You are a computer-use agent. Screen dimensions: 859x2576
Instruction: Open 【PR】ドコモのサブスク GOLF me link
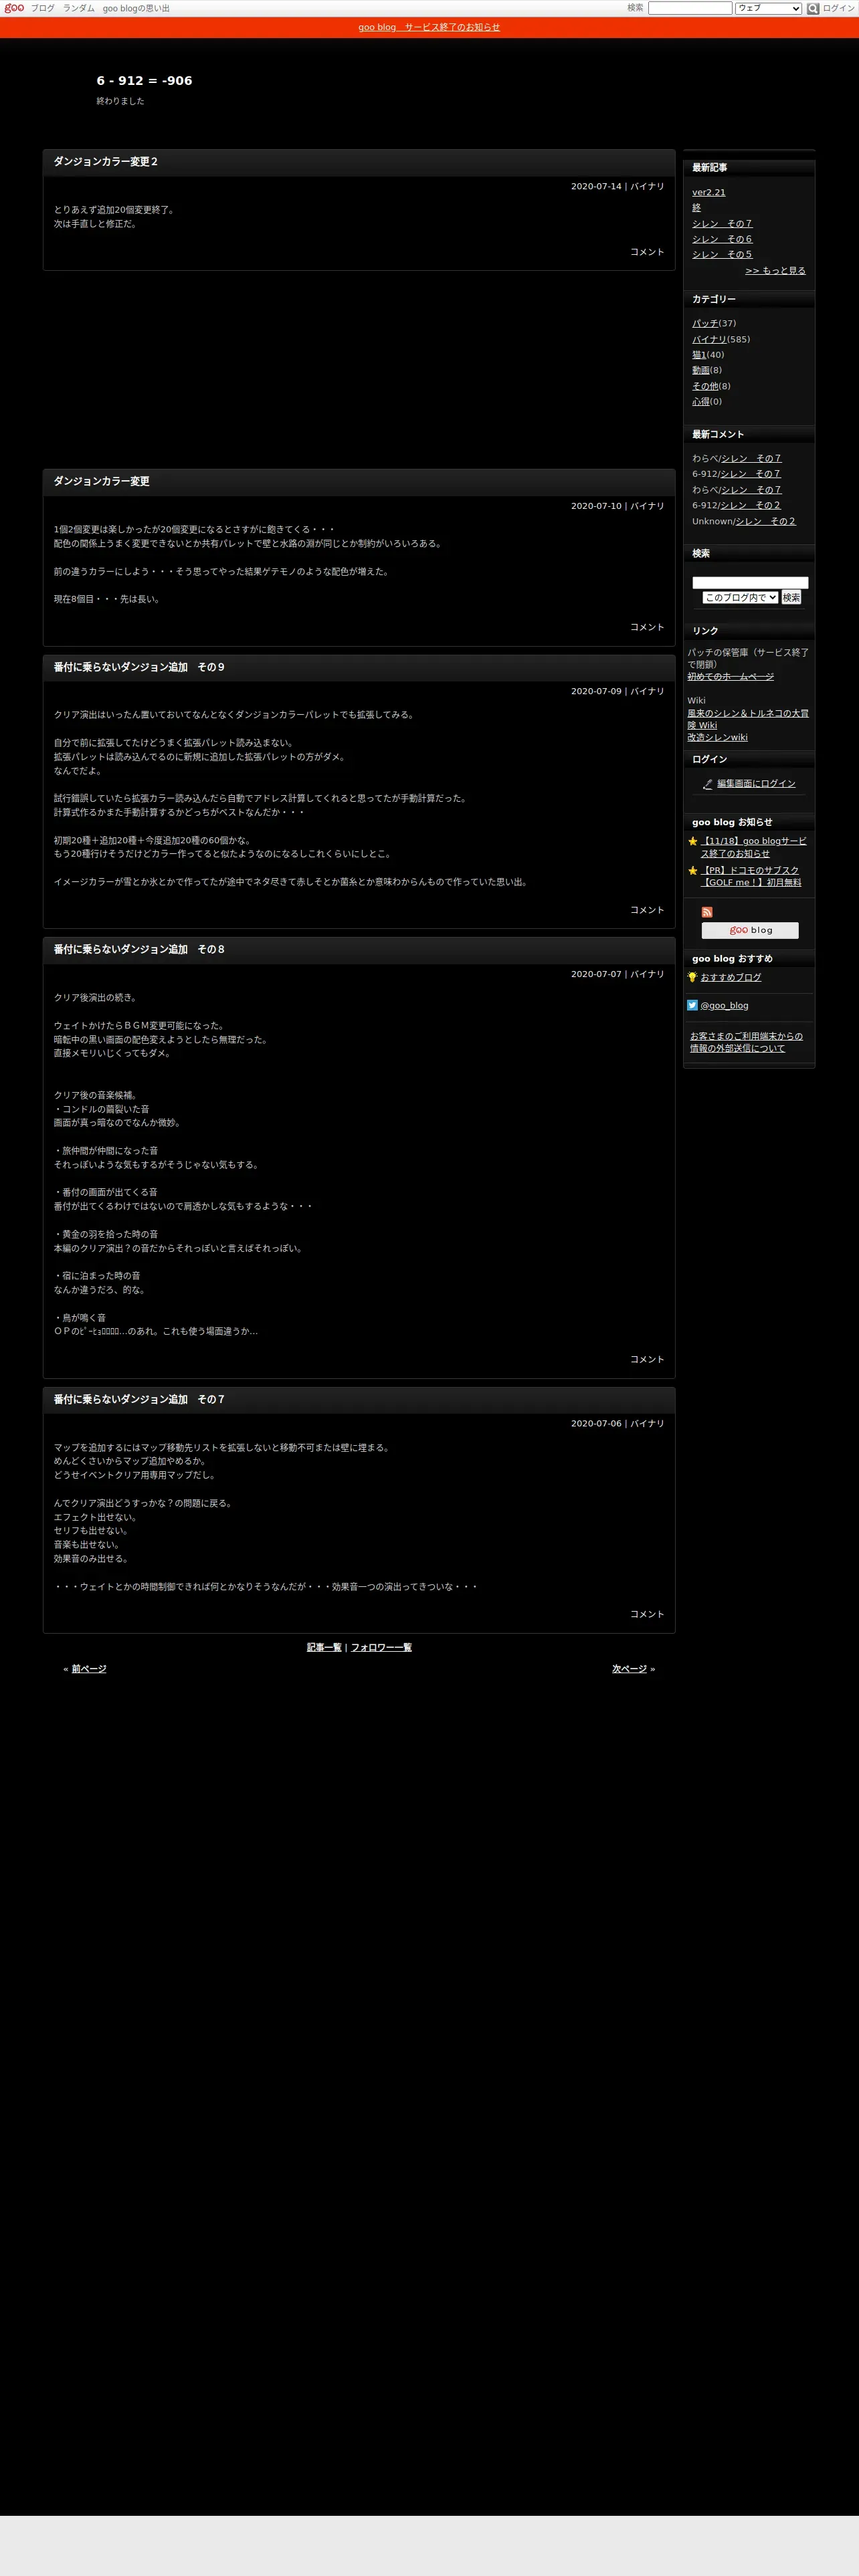751,876
